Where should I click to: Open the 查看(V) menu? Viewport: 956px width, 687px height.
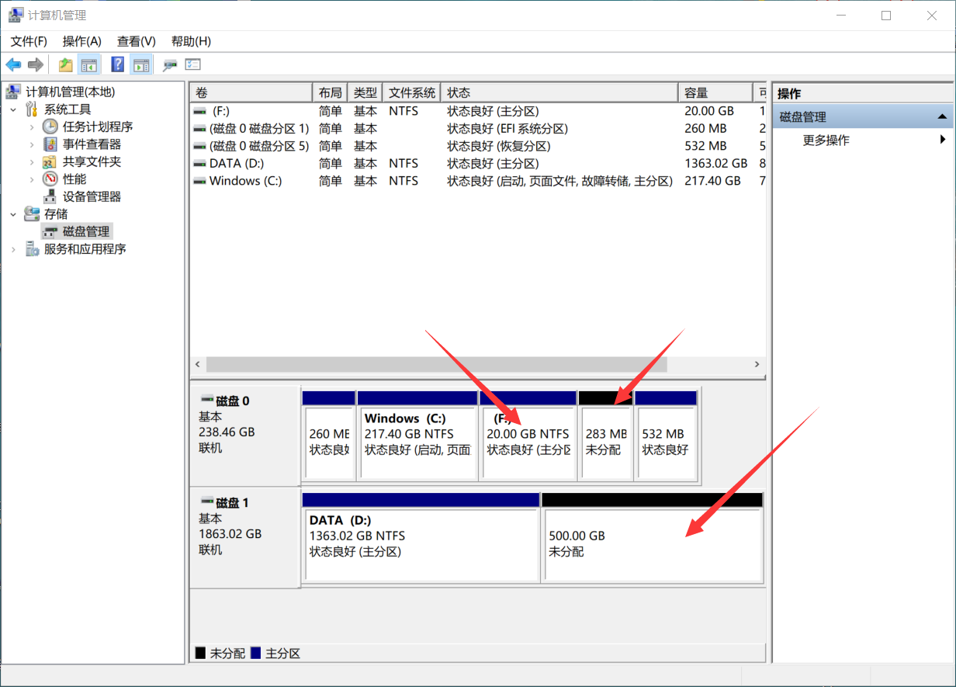[x=137, y=41]
